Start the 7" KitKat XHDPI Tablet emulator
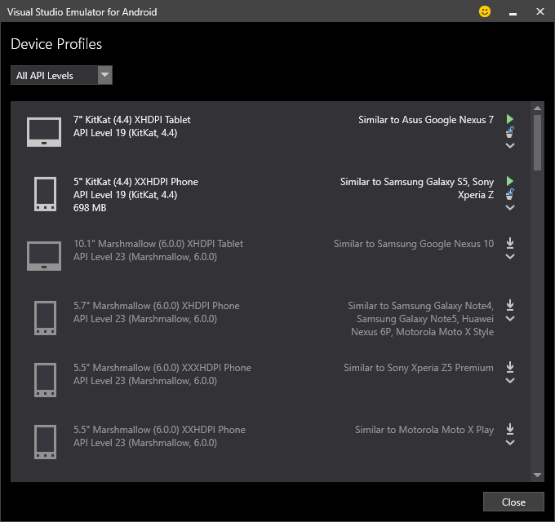The image size is (555, 522). point(510,119)
